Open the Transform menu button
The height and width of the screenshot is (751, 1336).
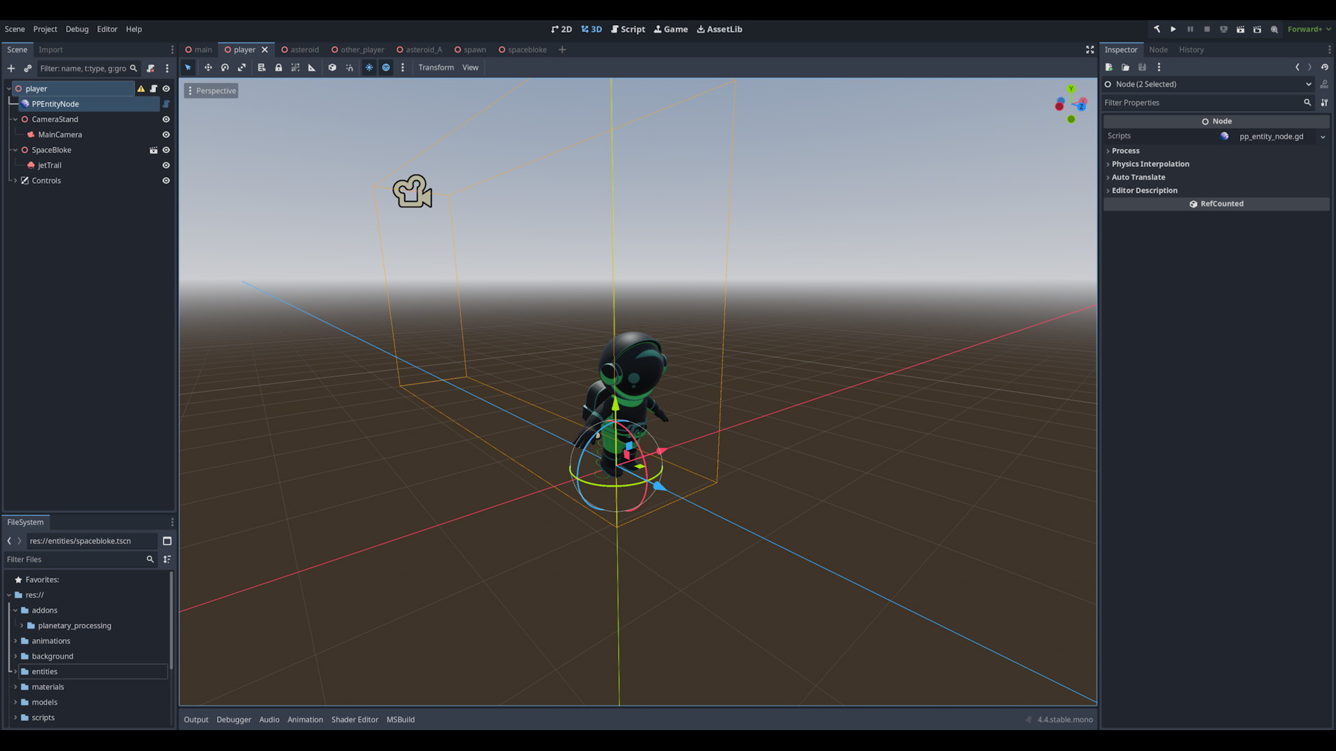436,67
